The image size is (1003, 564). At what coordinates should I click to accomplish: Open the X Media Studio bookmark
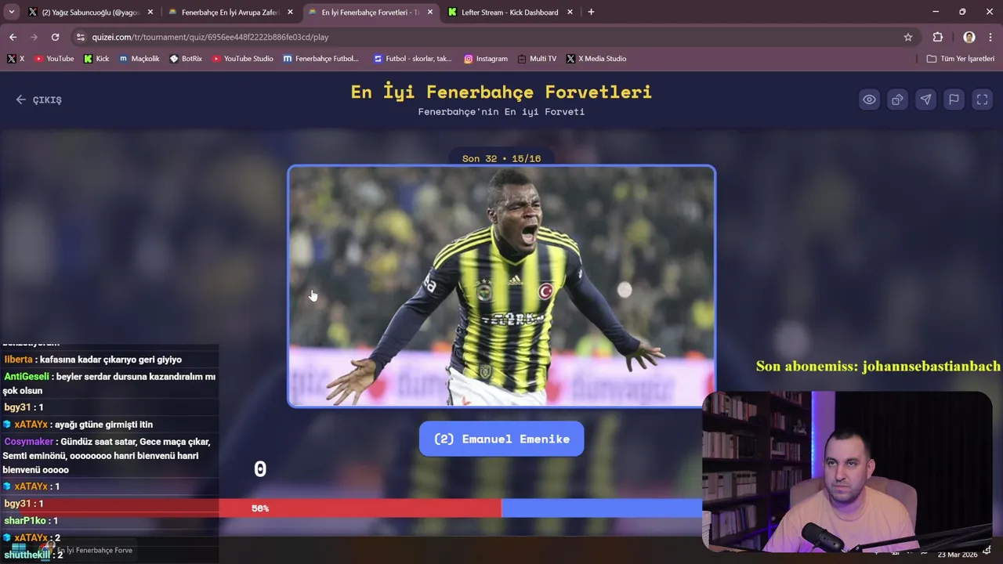[x=596, y=59]
